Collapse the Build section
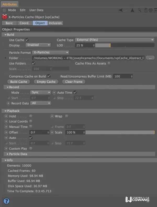The height and width of the screenshot is (207, 157). 5,34
